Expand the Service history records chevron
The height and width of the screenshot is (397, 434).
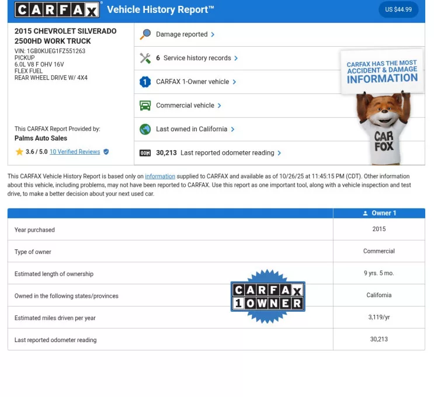pyautogui.click(x=236, y=58)
